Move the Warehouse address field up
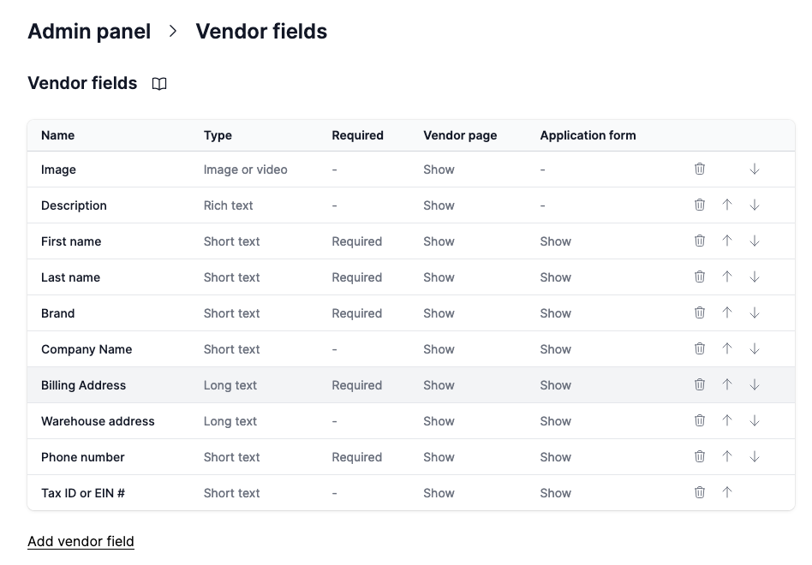Viewport: 812px width, 565px height. coord(727,420)
